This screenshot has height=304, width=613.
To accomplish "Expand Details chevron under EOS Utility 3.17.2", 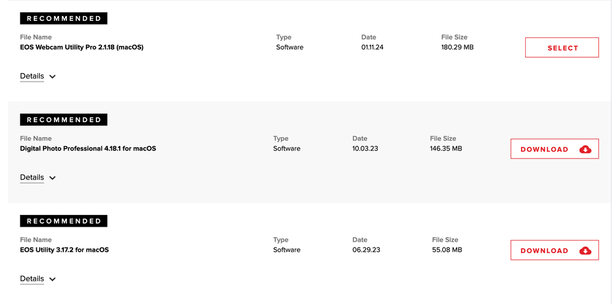I will [x=52, y=279].
